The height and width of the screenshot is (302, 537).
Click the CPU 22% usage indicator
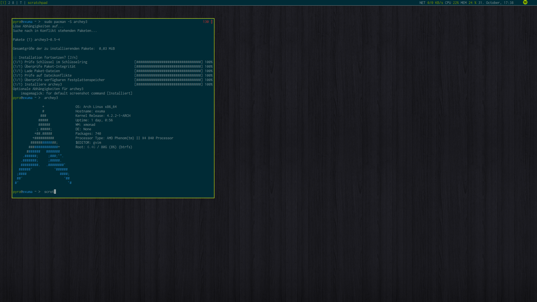(452, 3)
